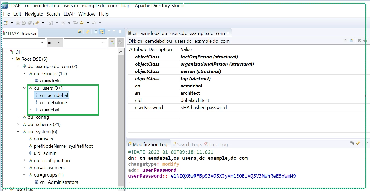370x191 pixels.
Task: Click New Attribute icon in entry editor
Action: point(351,40)
